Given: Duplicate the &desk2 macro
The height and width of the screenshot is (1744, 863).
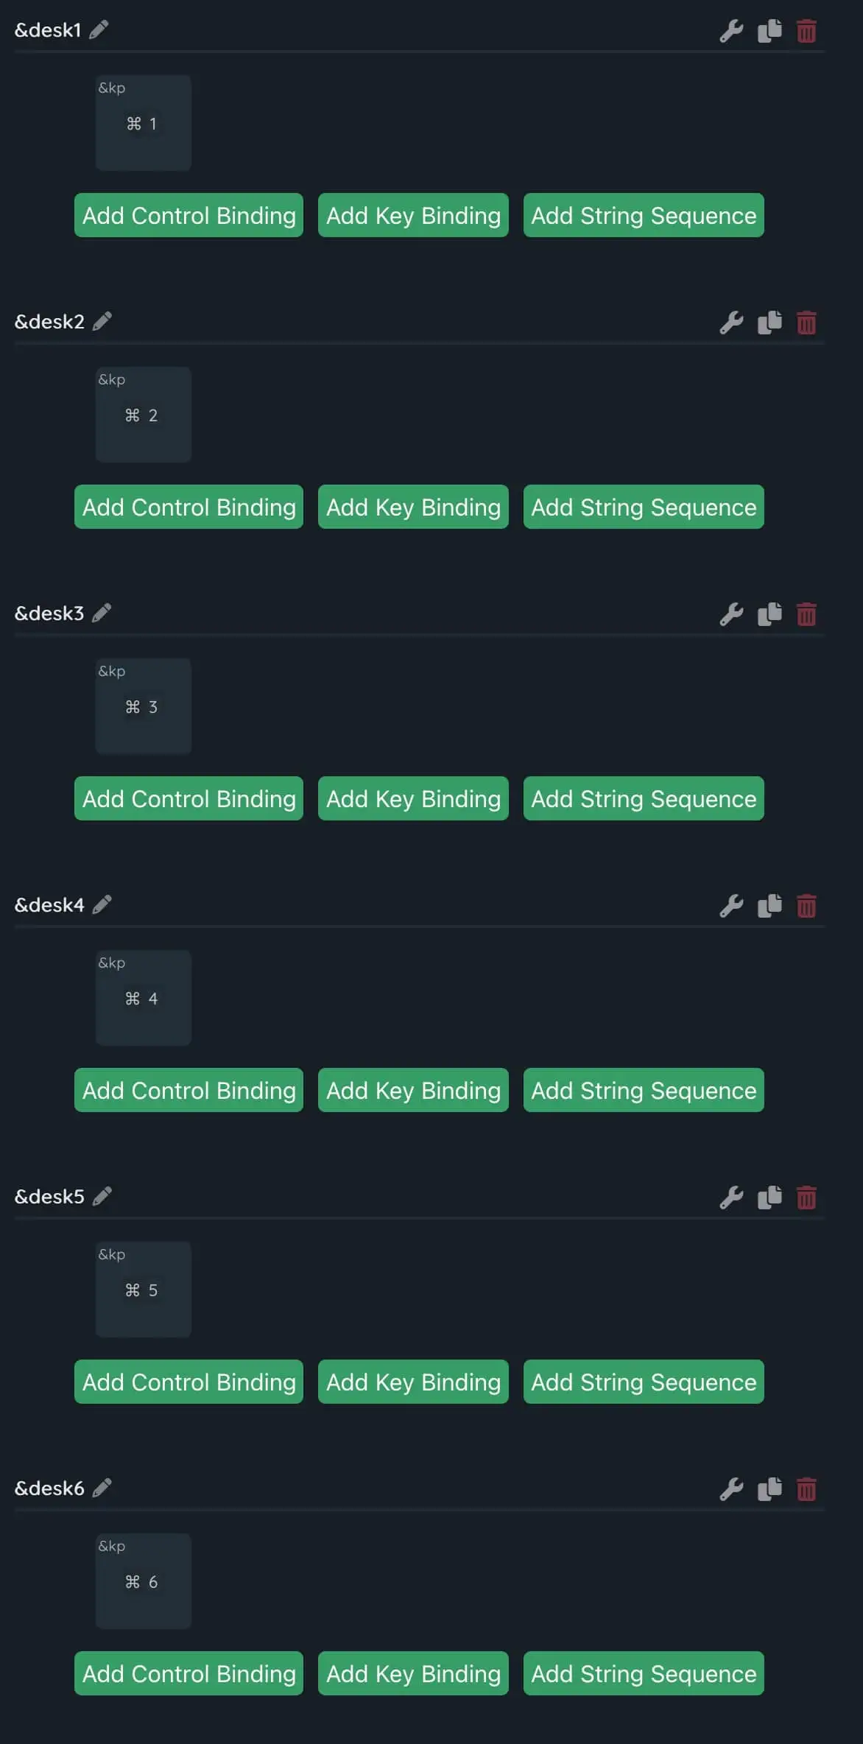Looking at the screenshot, I should click(769, 323).
